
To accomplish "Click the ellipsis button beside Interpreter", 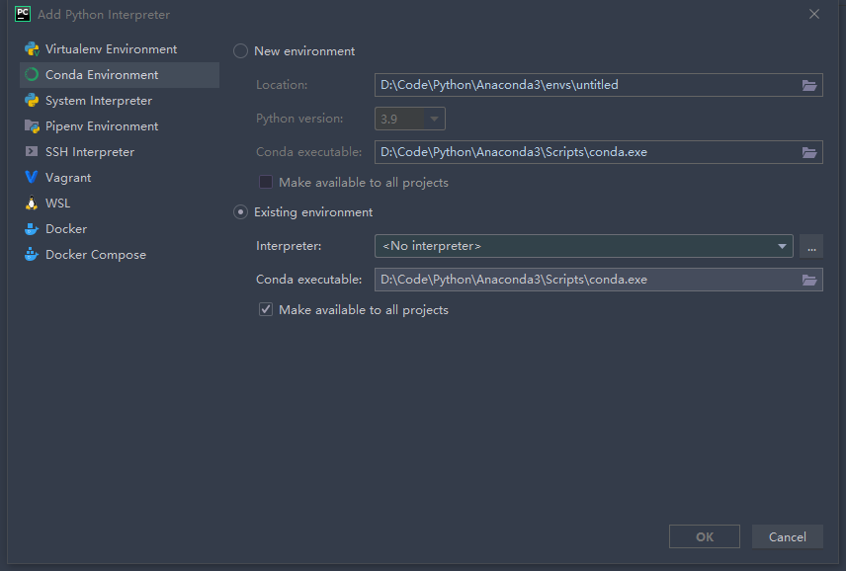I will tap(811, 246).
